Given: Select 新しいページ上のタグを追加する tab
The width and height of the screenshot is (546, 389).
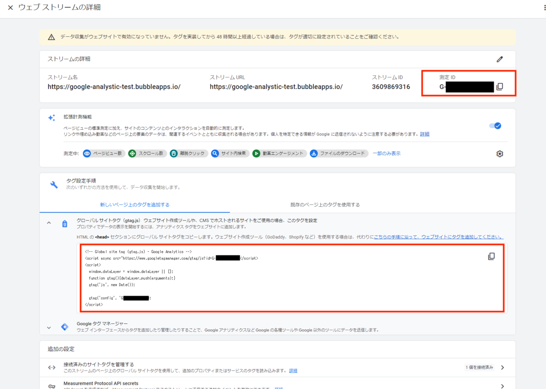Looking at the screenshot, I should (135, 205).
